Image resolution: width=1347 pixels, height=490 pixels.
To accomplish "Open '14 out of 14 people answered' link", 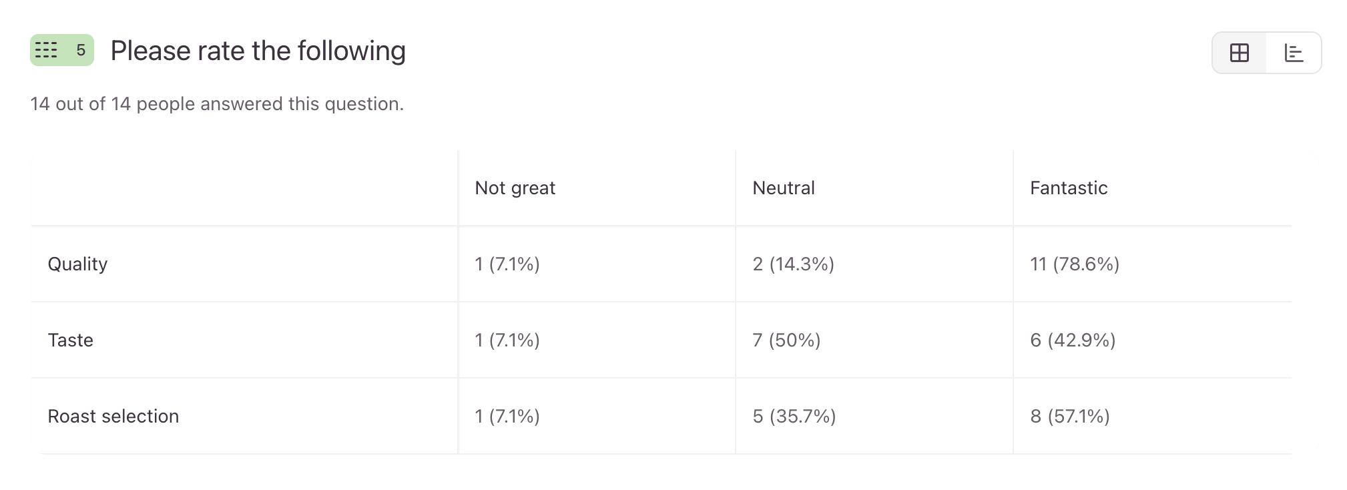I will [x=217, y=103].
